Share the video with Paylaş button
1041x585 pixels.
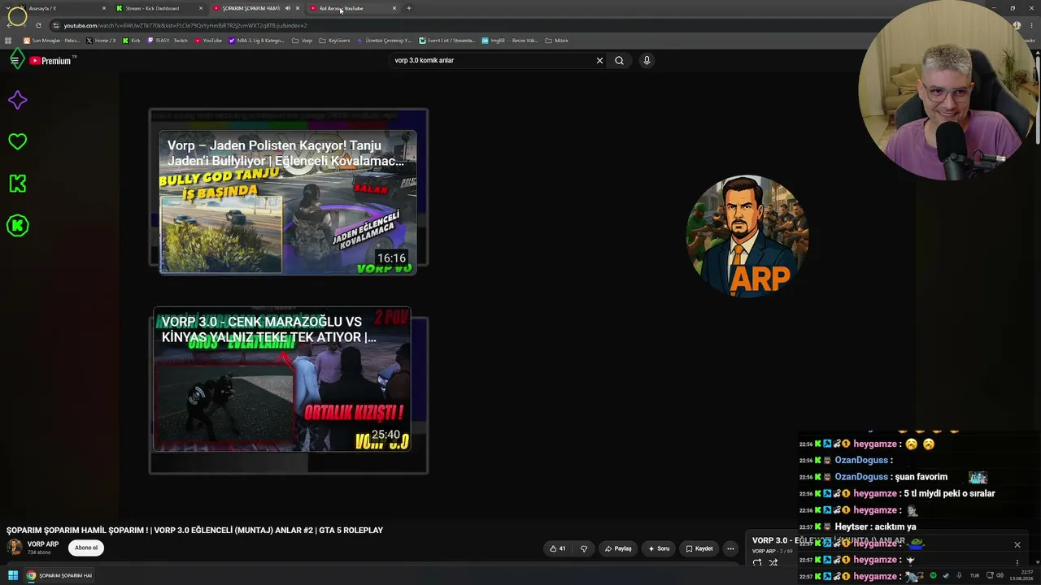(x=619, y=548)
